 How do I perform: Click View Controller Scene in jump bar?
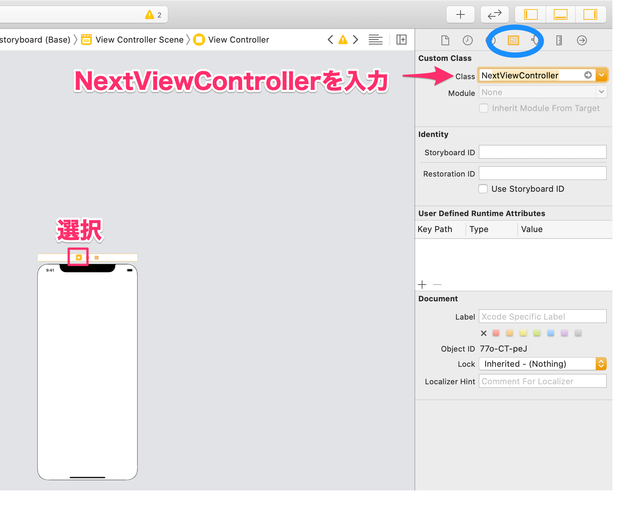pyautogui.click(x=132, y=40)
